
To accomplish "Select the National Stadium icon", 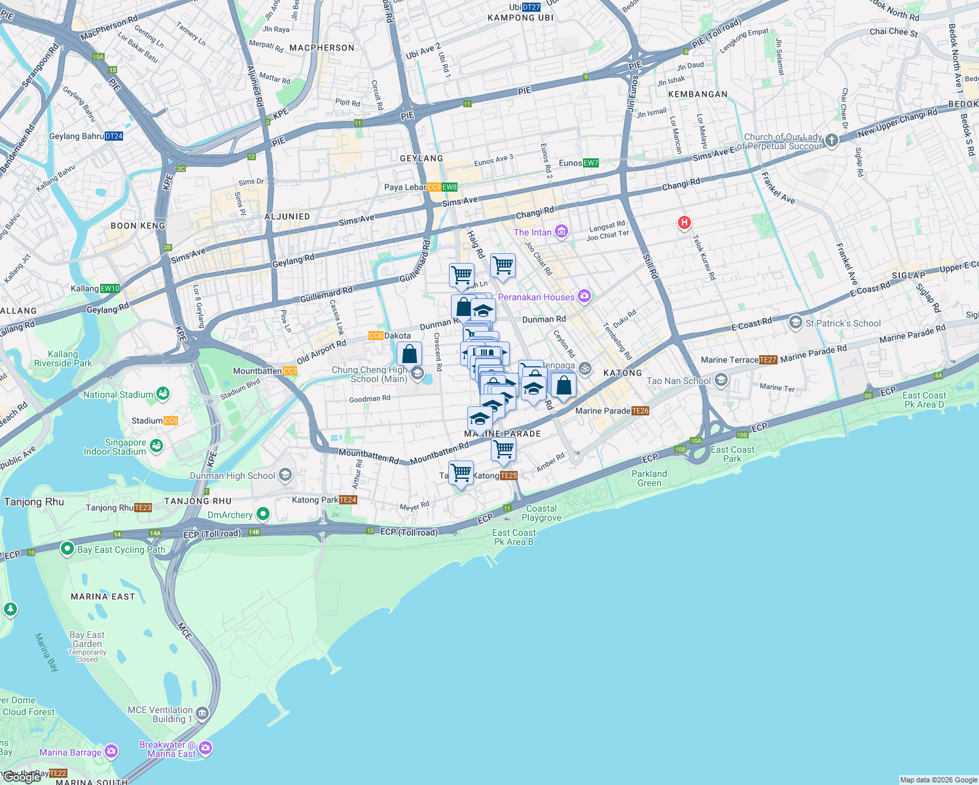I will pos(163,393).
